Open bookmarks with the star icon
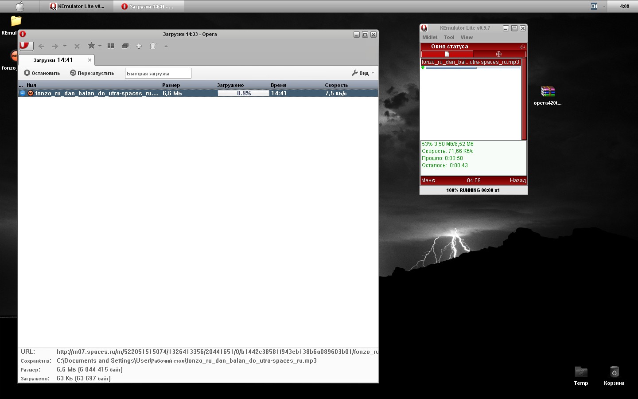Viewport: 638px width, 399px height. click(x=91, y=46)
